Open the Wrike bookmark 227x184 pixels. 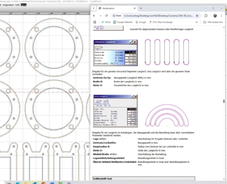tap(106, 22)
